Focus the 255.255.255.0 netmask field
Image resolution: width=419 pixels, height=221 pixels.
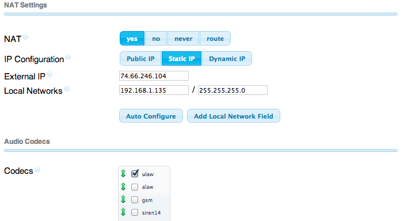pyautogui.click(x=233, y=90)
